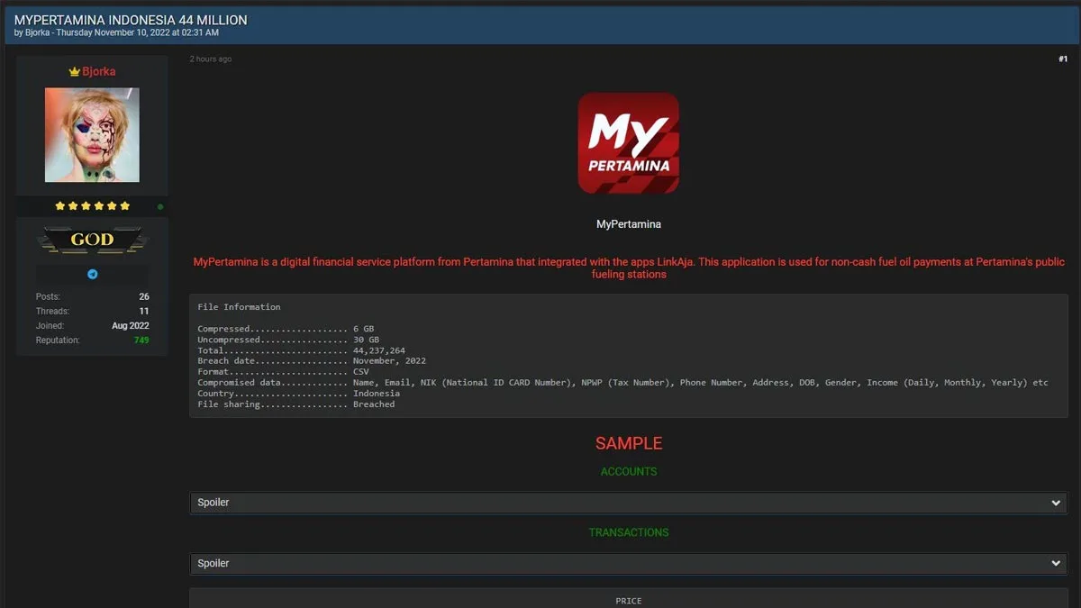
Task: Open the #1 post permalink
Action: 1062,59
